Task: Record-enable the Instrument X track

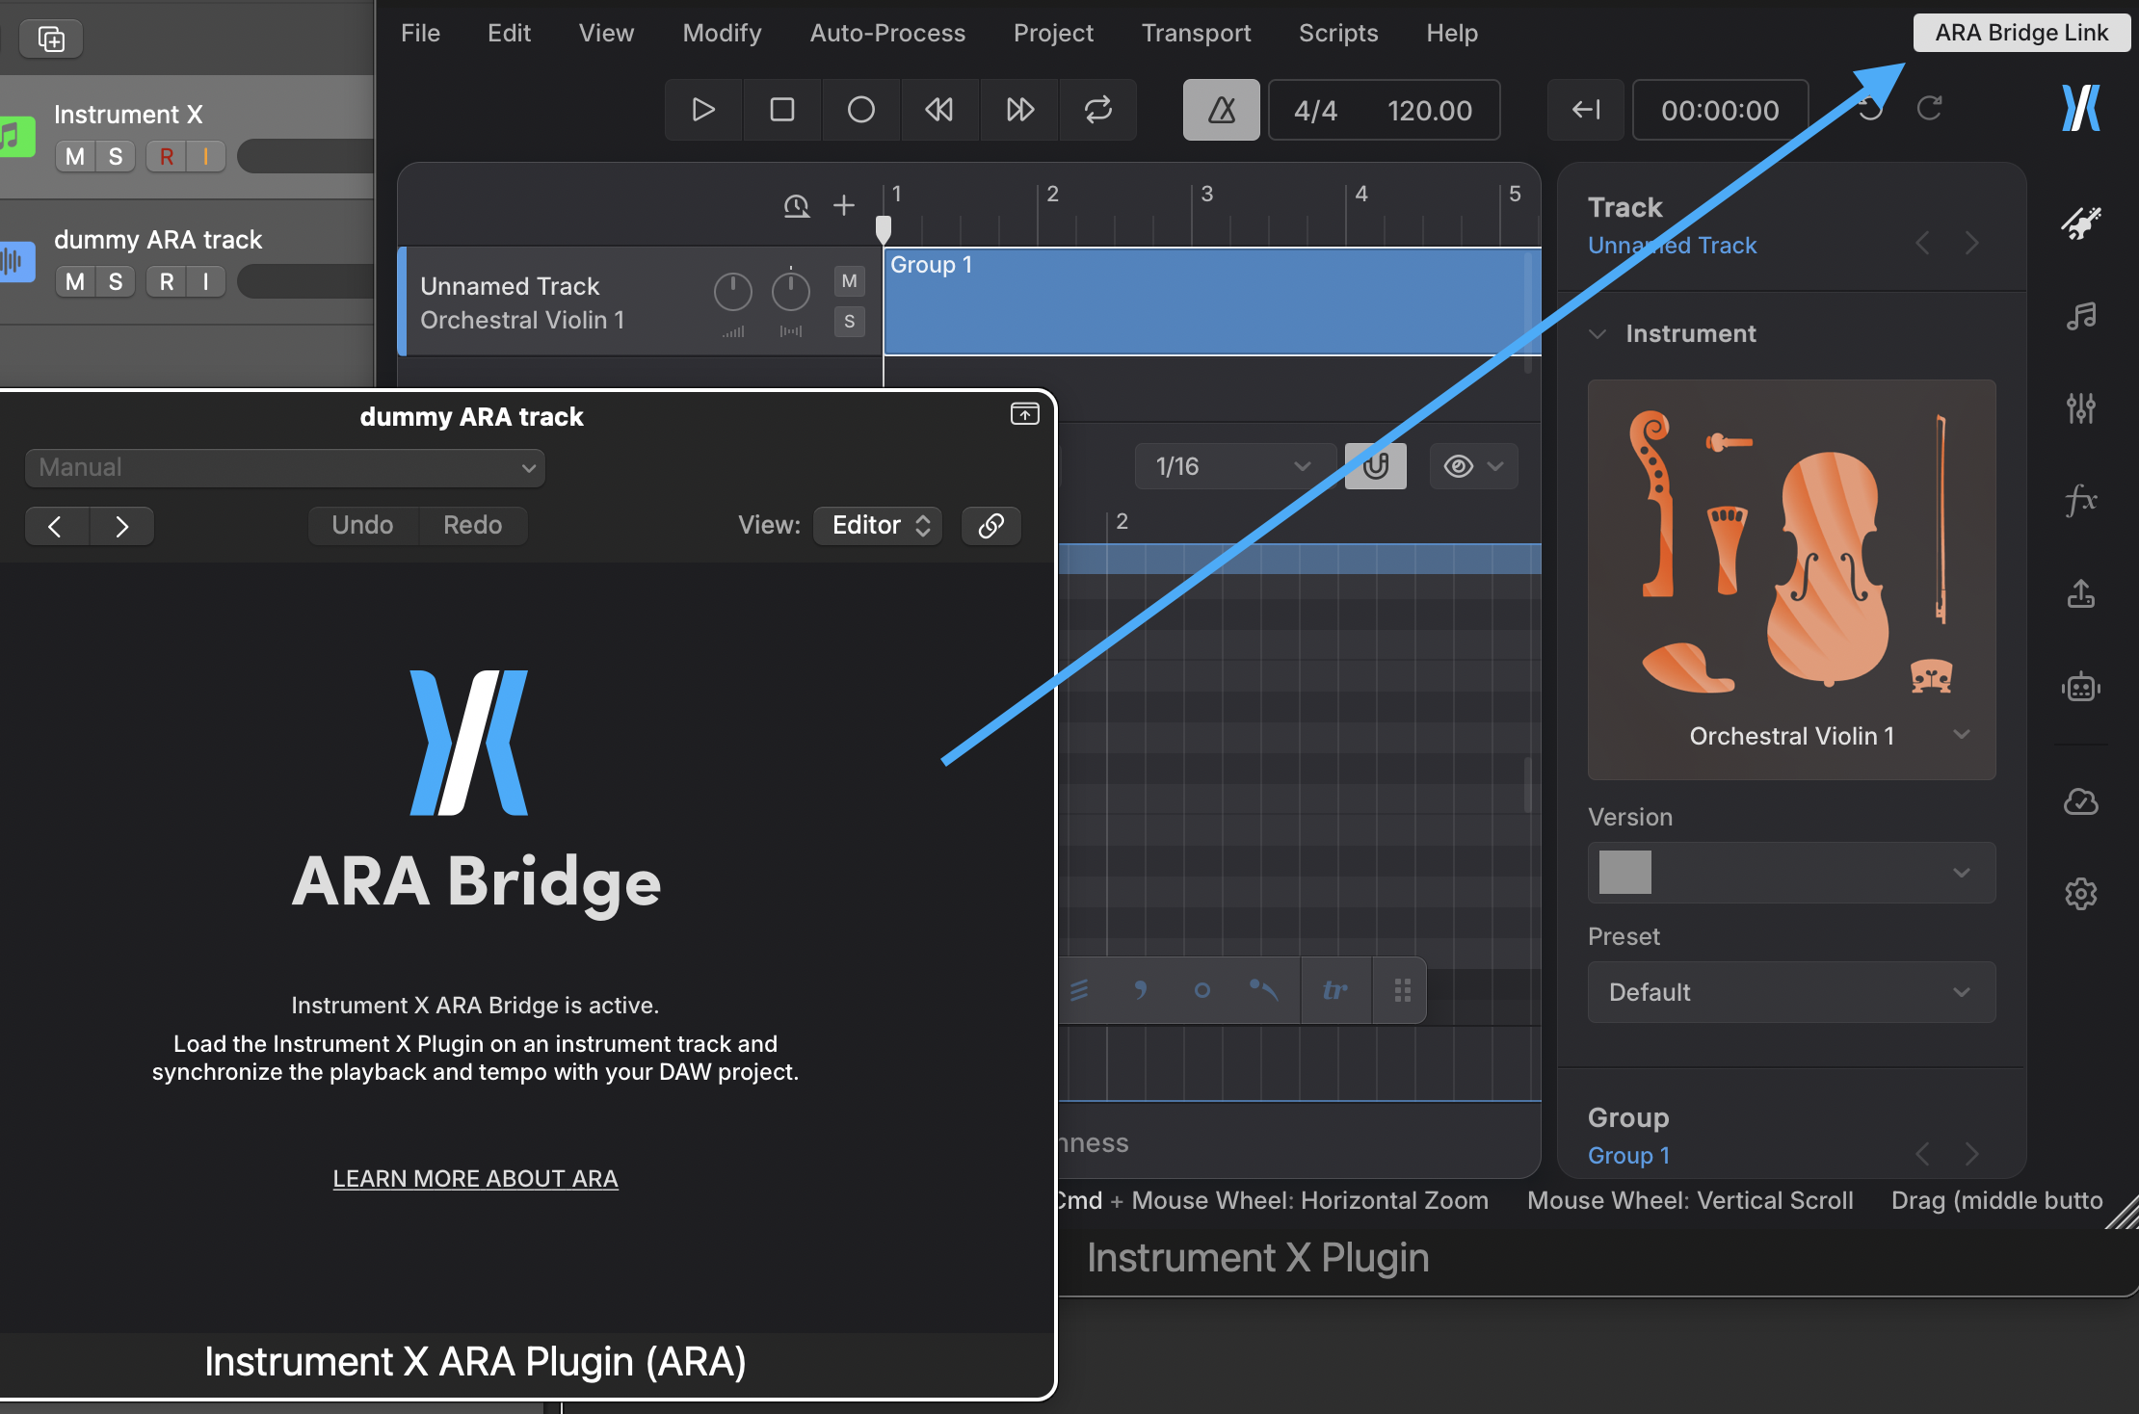Action: pyautogui.click(x=167, y=156)
